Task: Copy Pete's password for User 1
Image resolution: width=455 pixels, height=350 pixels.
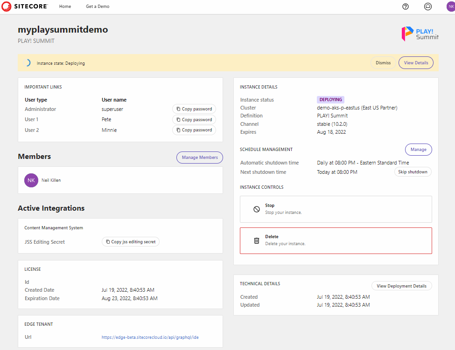Action: [x=194, y=119]
